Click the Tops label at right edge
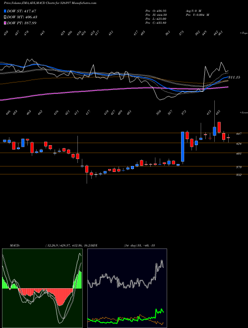248x328 pixels. click(244, 33)
